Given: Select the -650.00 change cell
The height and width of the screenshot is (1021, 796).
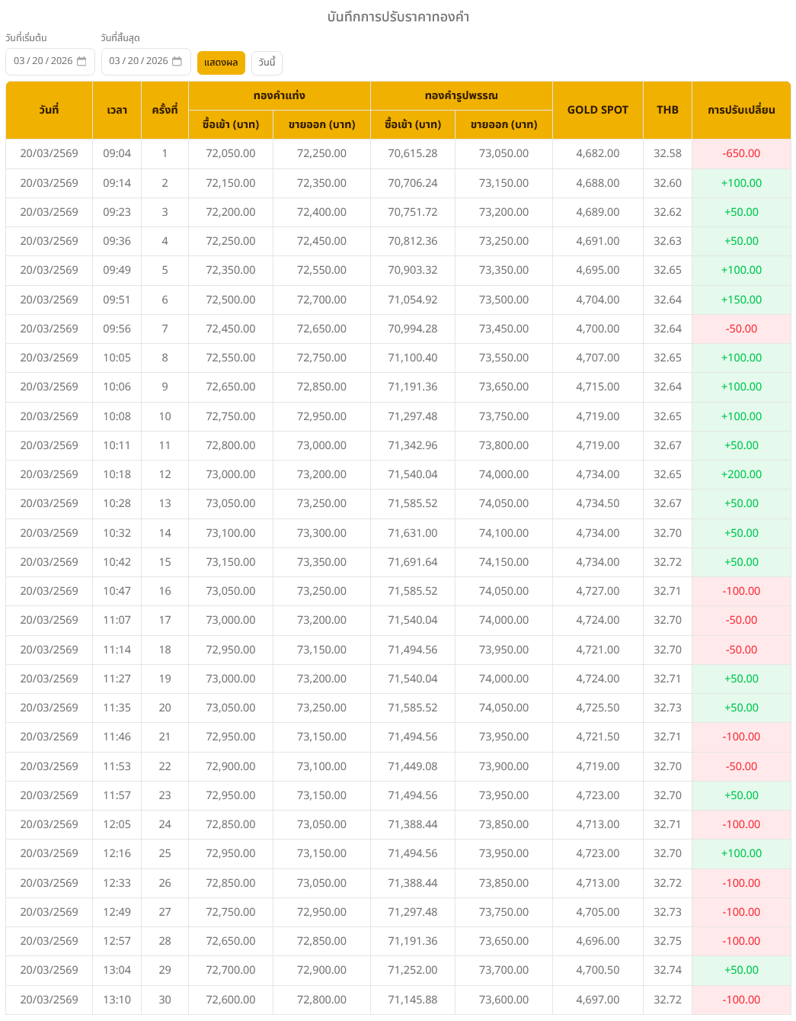Looking at the screenshot, I should tap(741, 153).
